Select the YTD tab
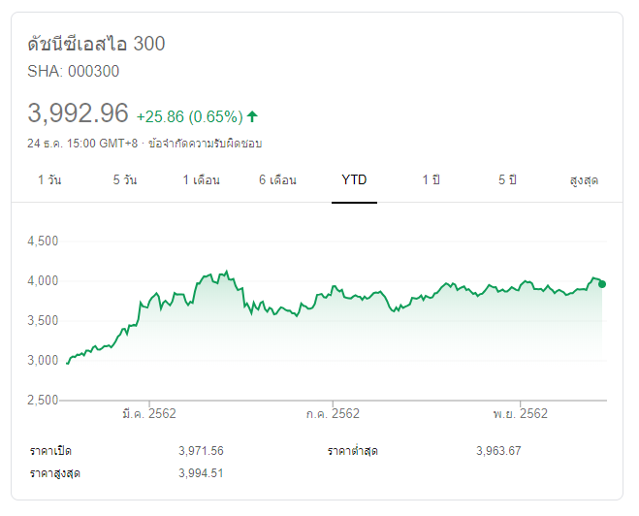The width and height of the screenshot is (639, 516). pos(354,180)
